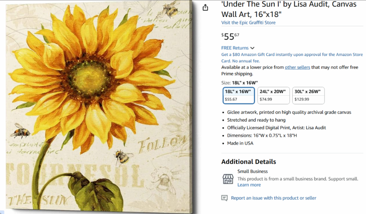Screen dimensions: 366x214
Task: Select the 18L" x 16W" size option
Action: coord(239,95)
